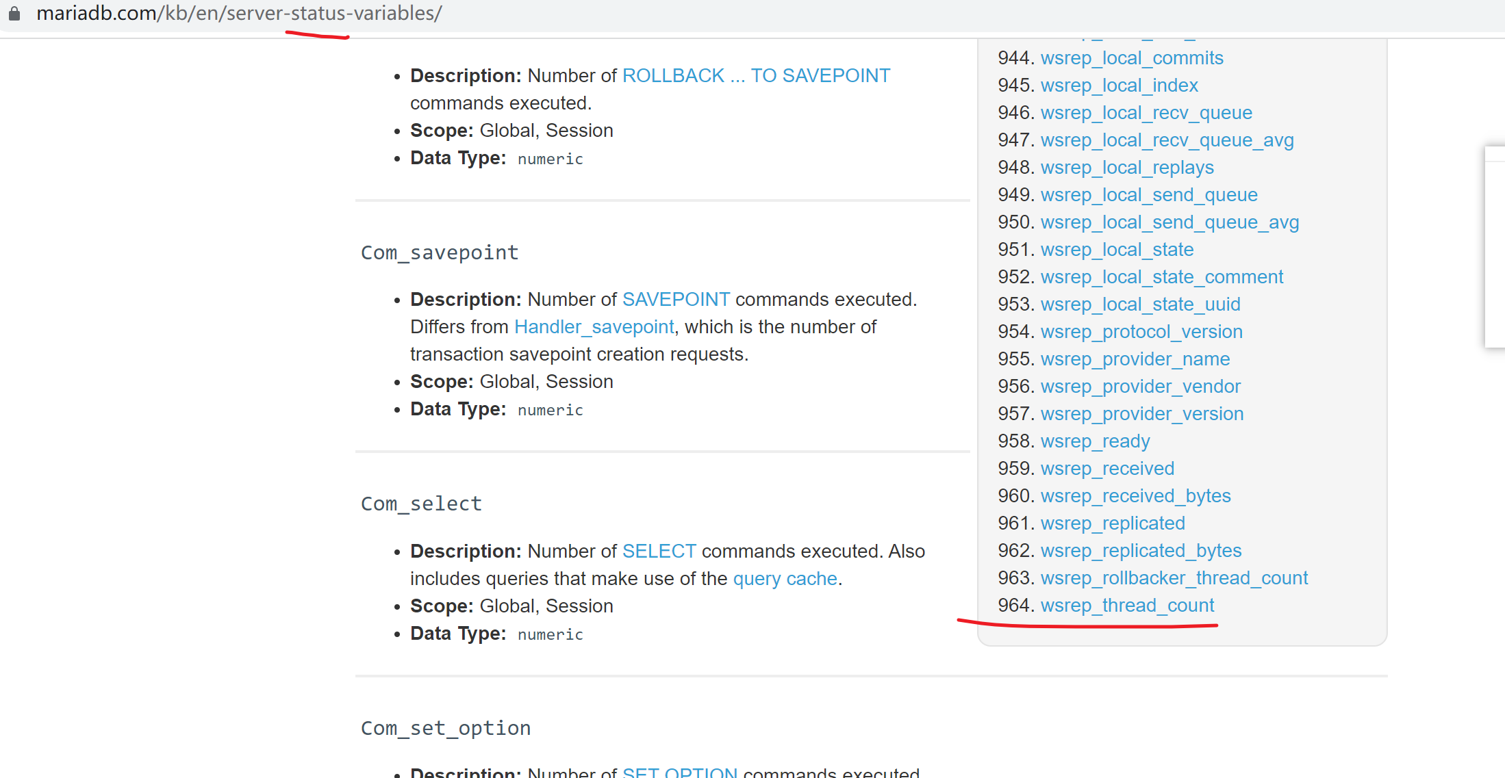The image size is (1505, 778).
Task: Go to wsrep_protocol_version entry
Action: [1141, 332]
